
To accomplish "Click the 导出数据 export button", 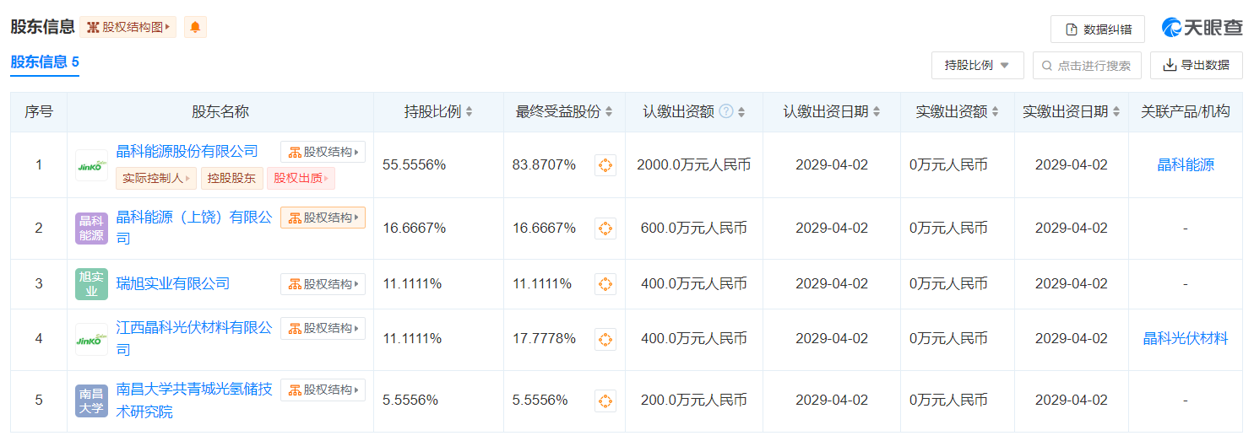I will [1196, 66].
